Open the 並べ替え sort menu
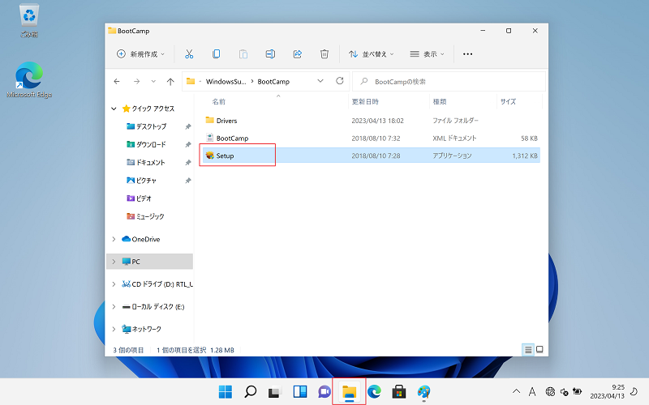This screenshot has height=405, width=649. pos(372,54)
